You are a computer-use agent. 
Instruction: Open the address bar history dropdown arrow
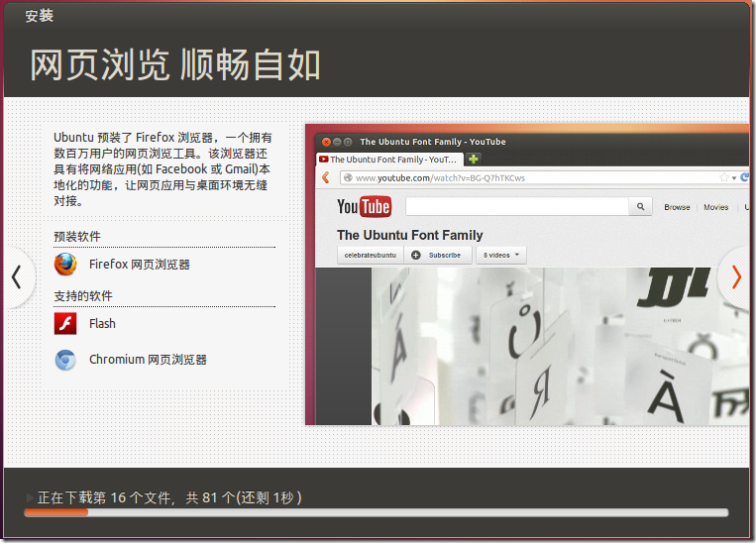pos(734,178)
